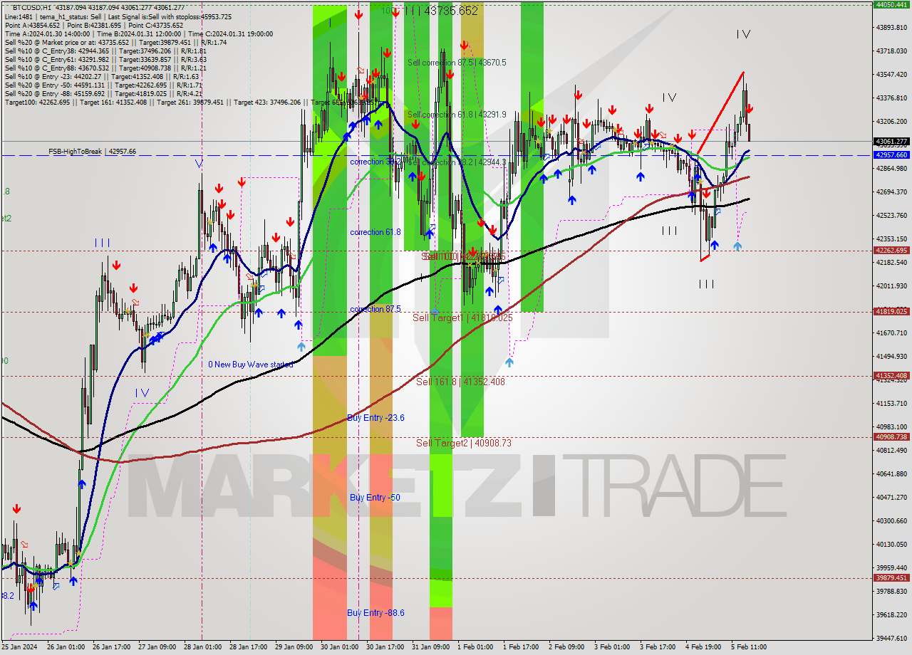Click the blue 'V' wave label

pos(199,163)
